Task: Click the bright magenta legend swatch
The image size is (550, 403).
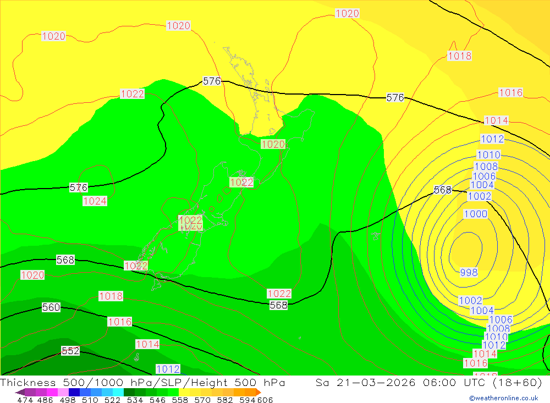Action: point(52,392)
